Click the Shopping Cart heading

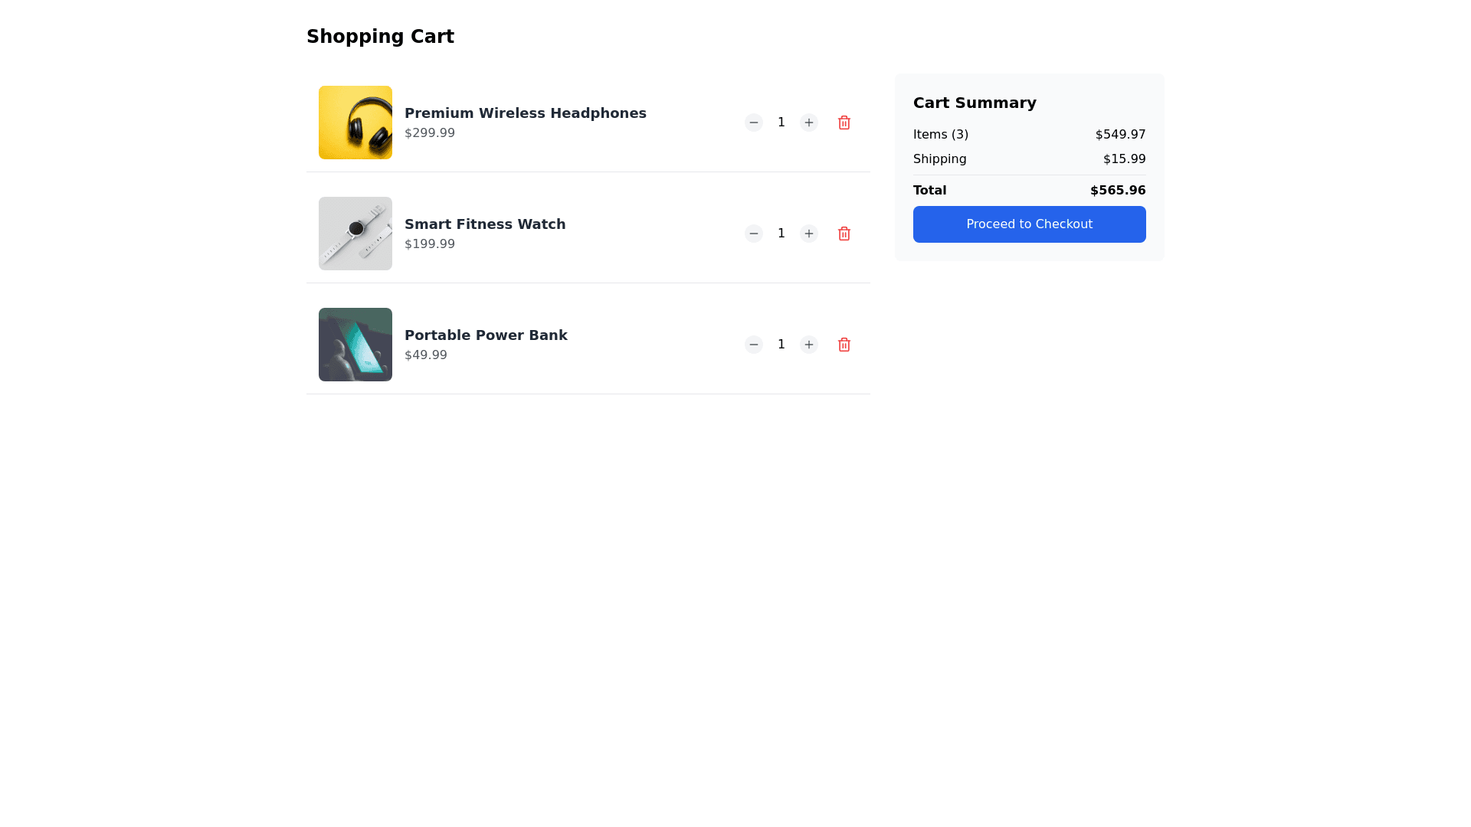[x=380, y=37]
